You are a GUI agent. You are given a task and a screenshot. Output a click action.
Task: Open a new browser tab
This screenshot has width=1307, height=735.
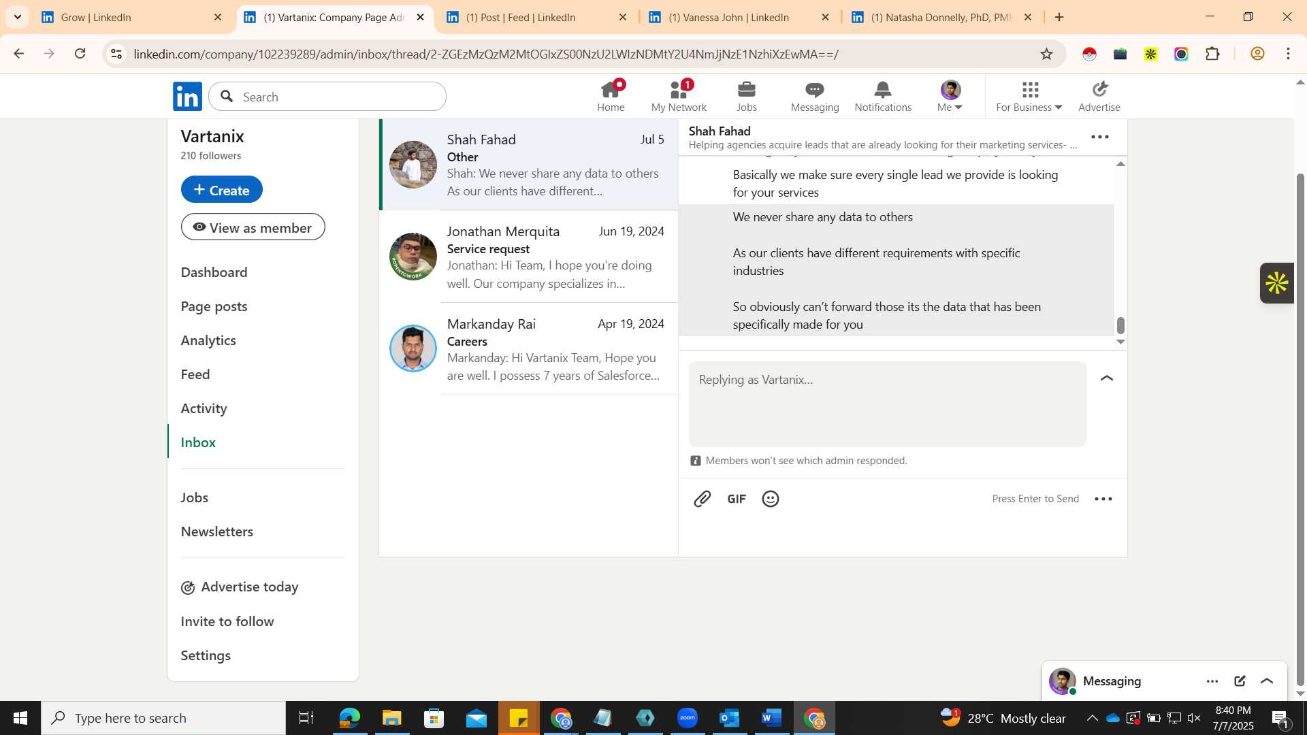click(x=1059, y=17)
